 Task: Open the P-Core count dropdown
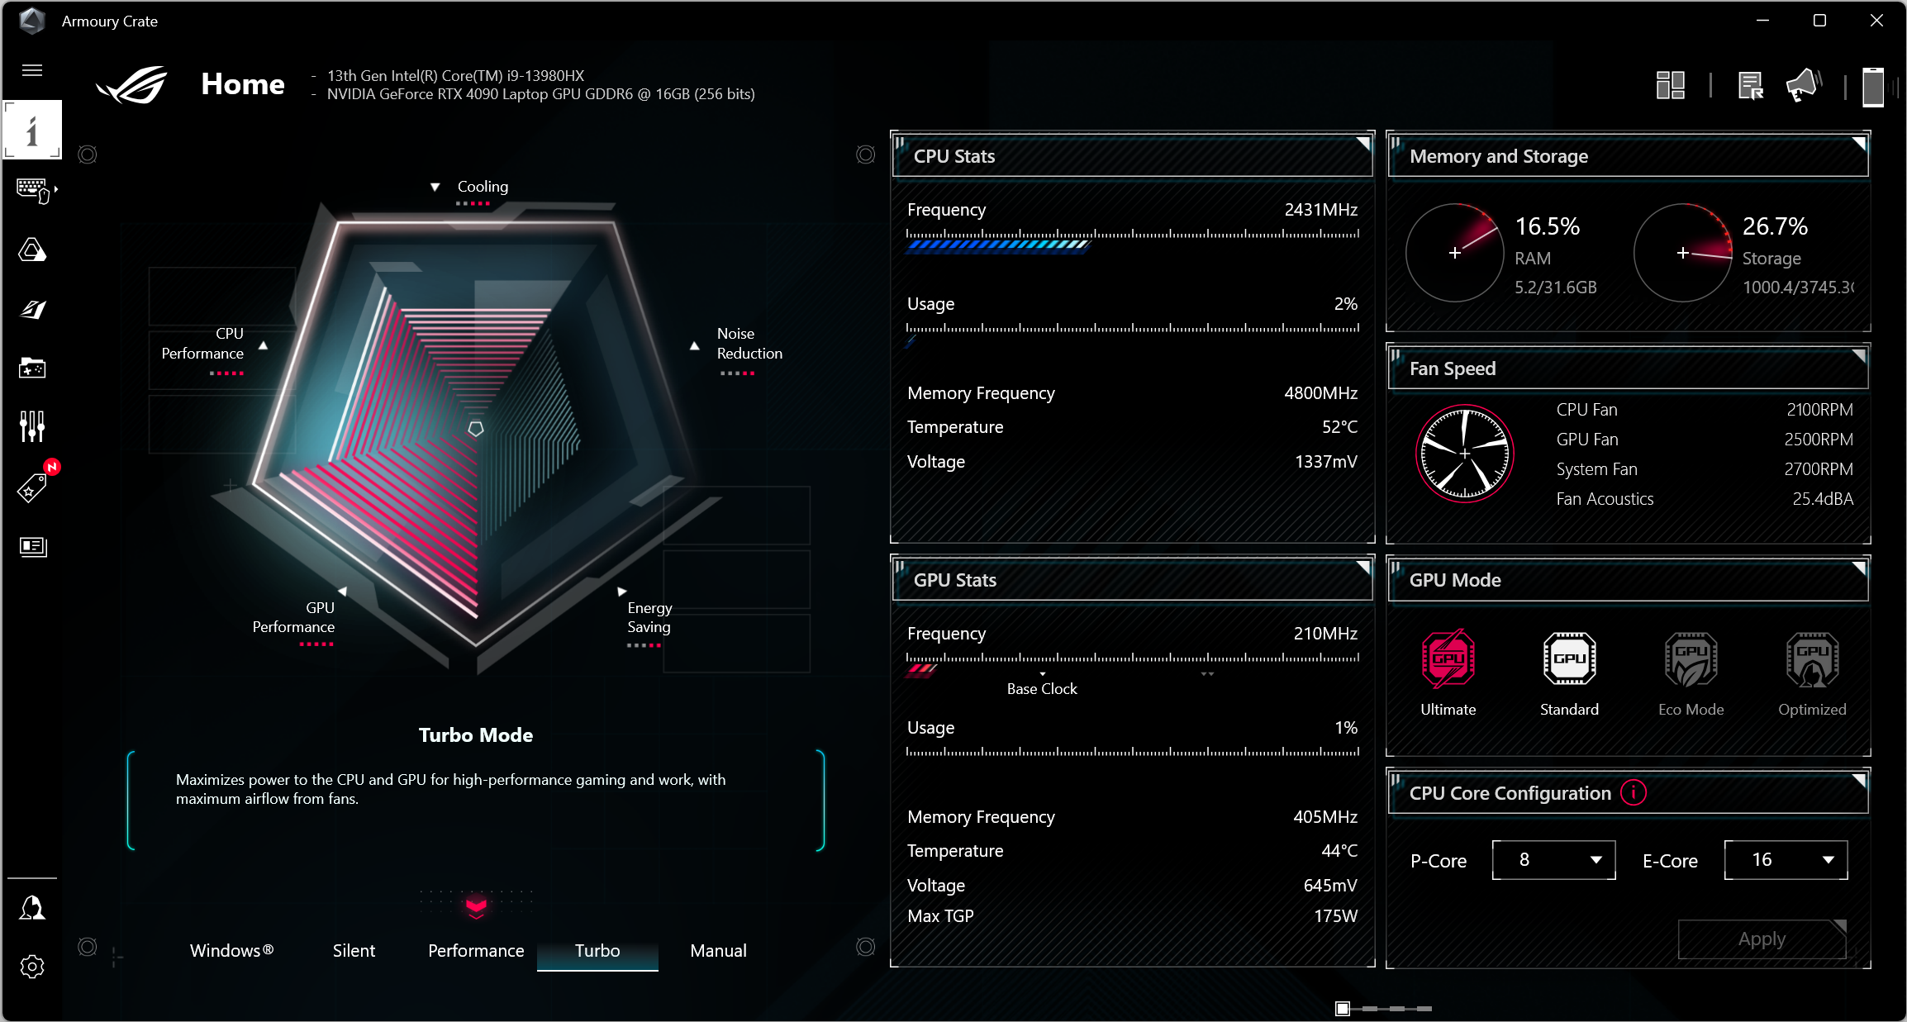tap(1553, 860)
